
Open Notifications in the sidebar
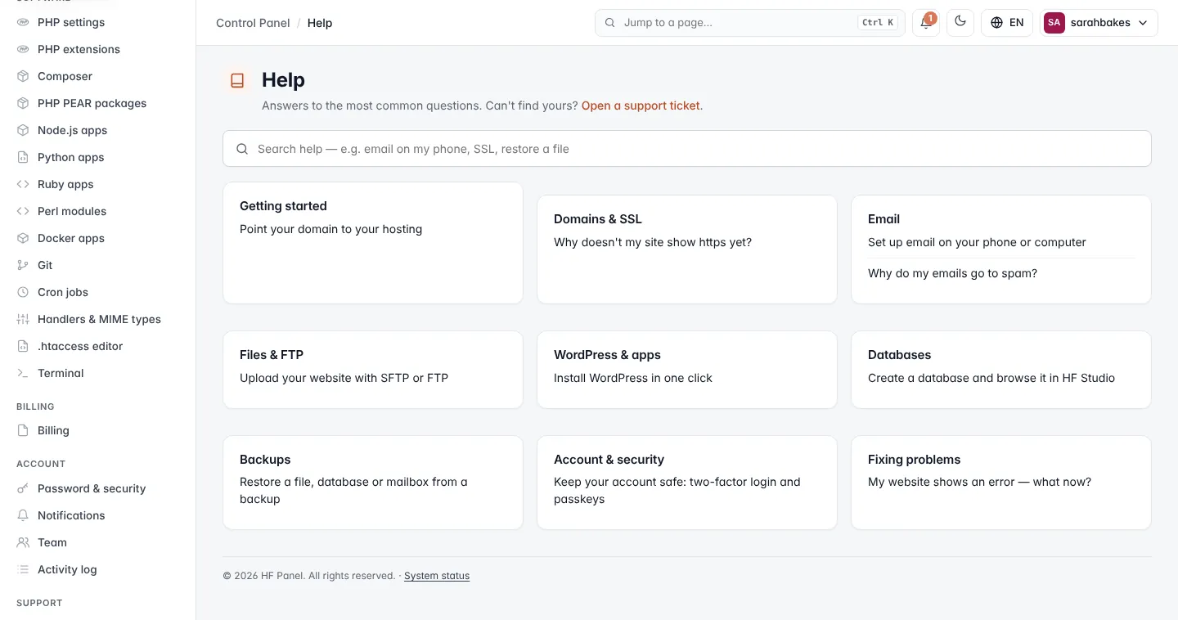(x=98, y=515)
